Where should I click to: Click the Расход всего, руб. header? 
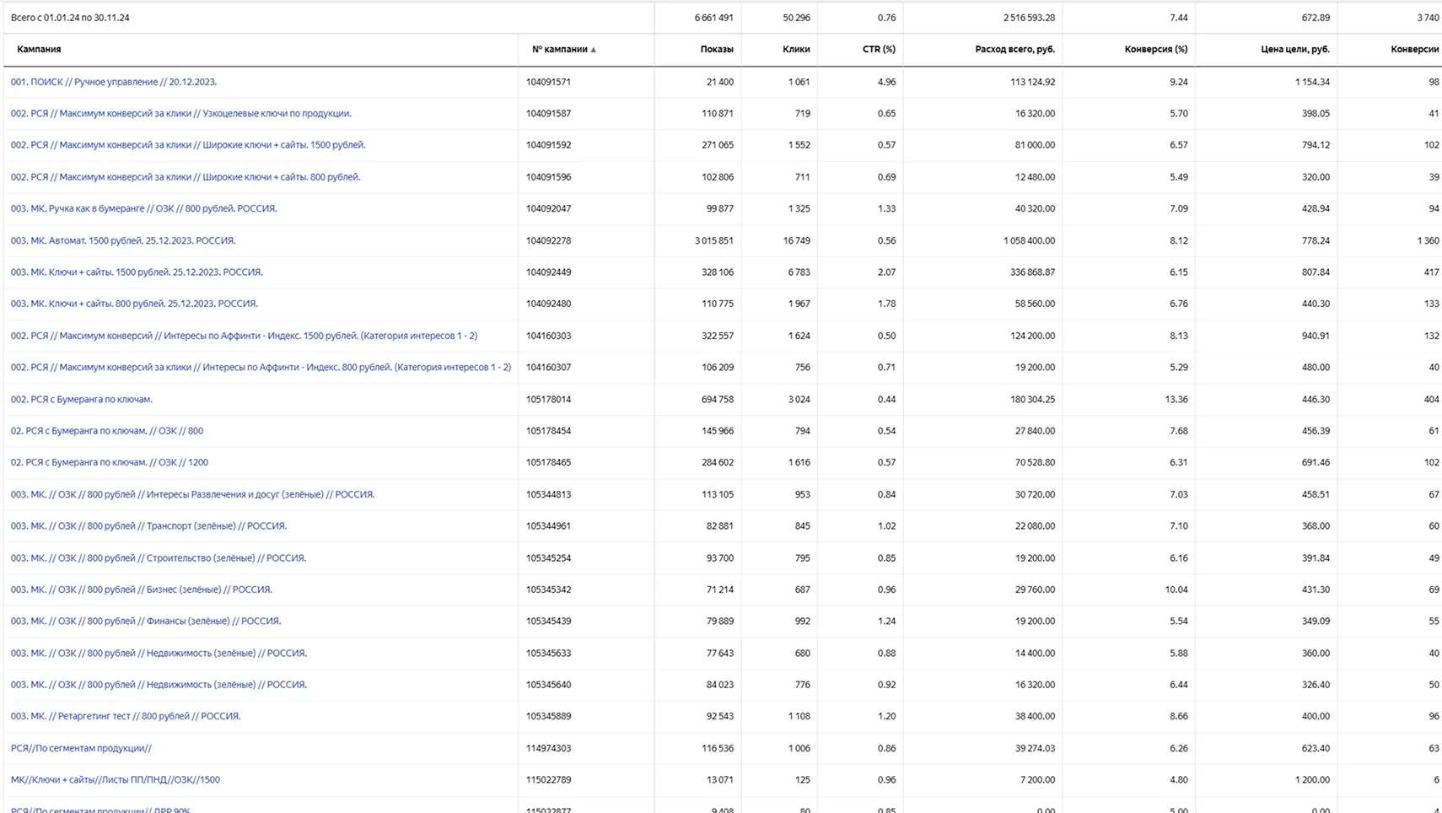[1014, 50]
